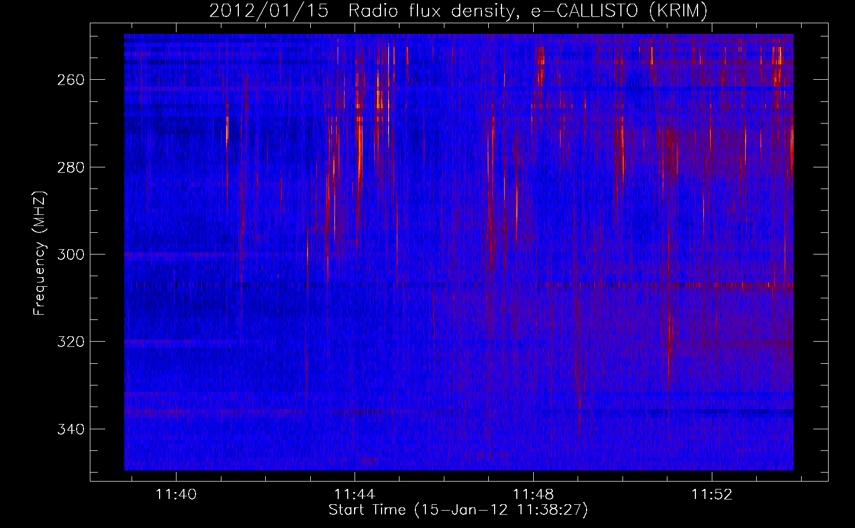855x528 pixels.
Task: Click the 260 frequency tick label
Action: [70, 80]
